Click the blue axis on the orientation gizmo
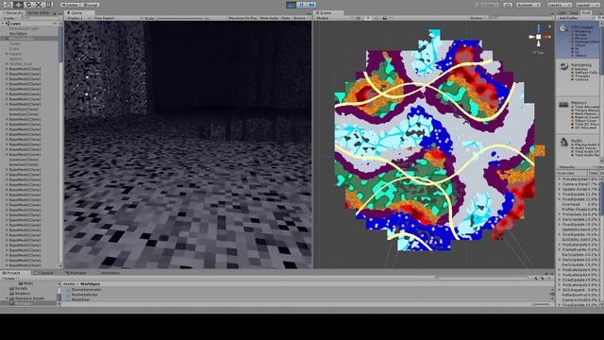Viewport: 604px width, 340px height. coord(539,28)
